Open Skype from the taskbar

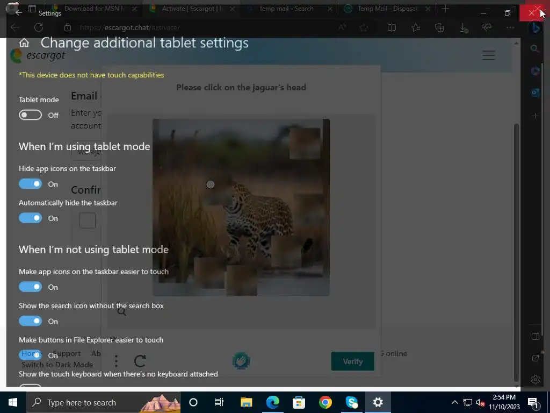coord(351,402)
